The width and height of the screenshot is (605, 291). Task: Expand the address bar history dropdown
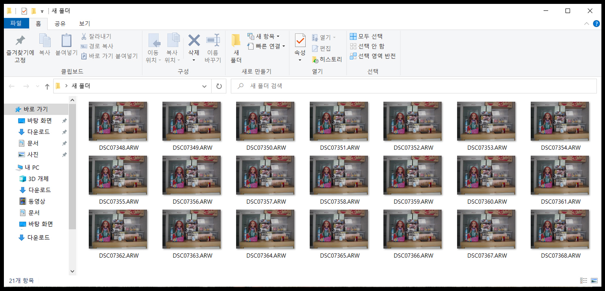tap(204, 86)
